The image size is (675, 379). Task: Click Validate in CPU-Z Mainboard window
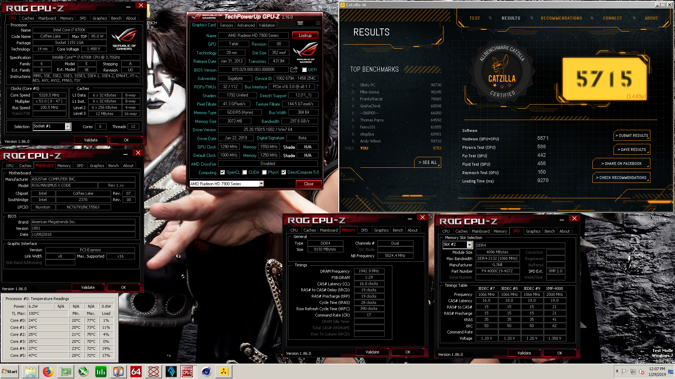[x=88, y=287]
